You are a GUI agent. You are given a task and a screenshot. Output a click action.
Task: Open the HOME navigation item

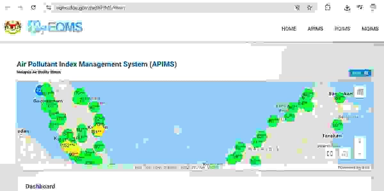pos(289,29)
